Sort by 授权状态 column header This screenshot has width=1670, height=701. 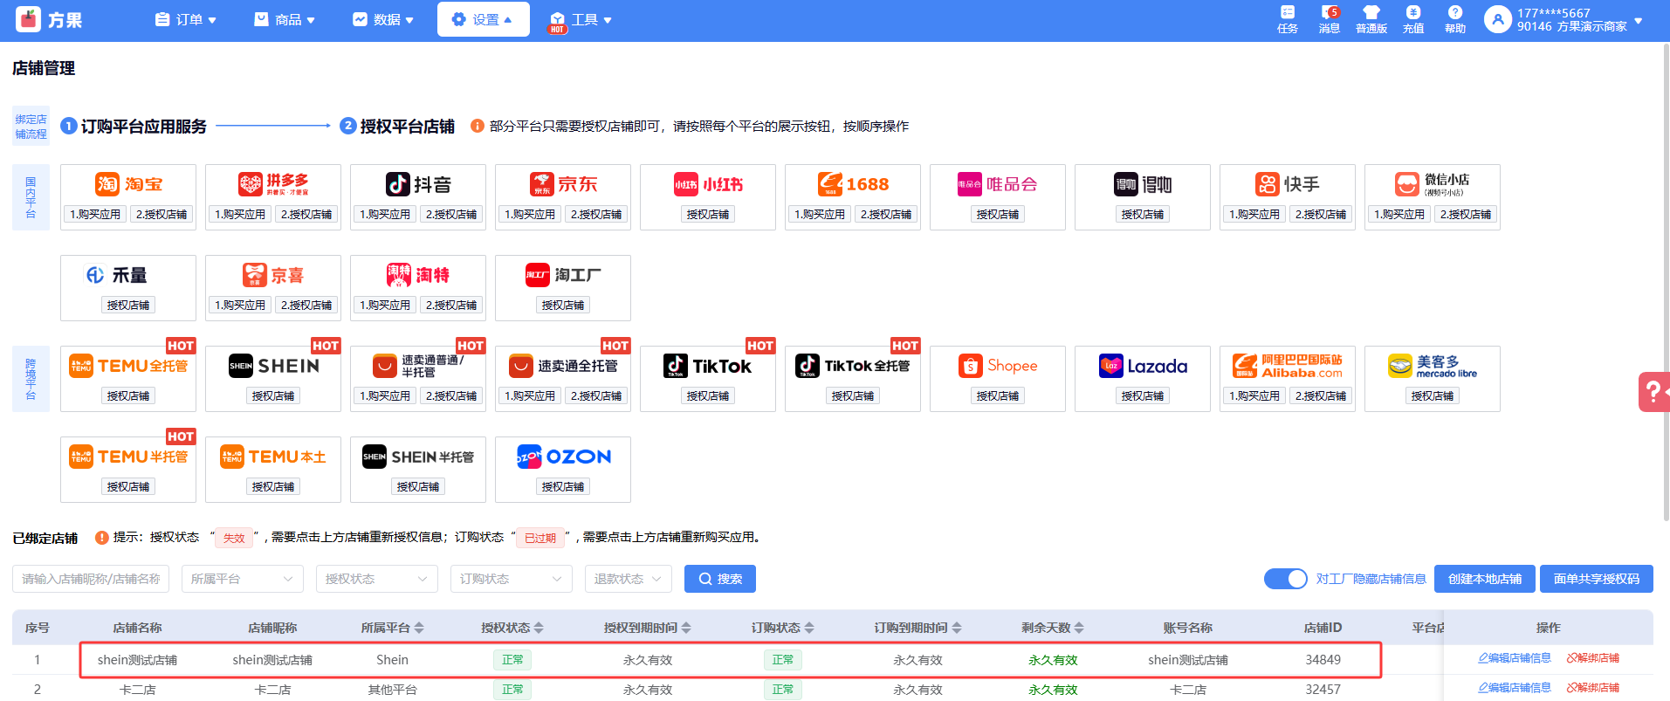click(512, 628)
